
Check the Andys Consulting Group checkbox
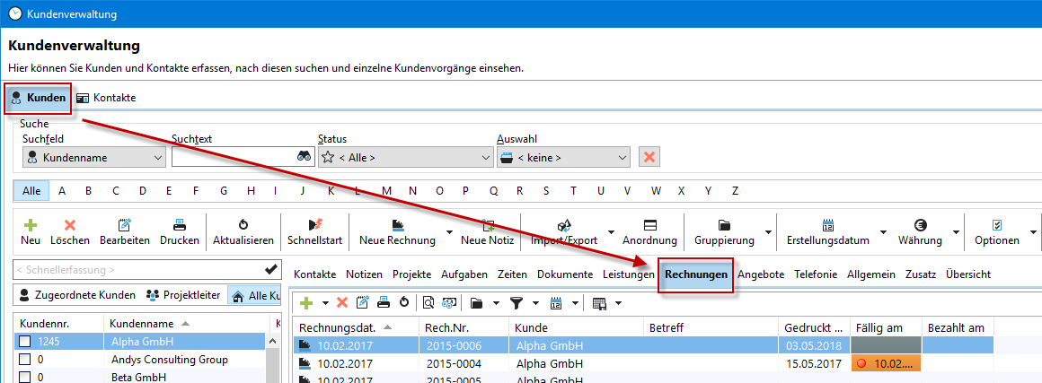(25, 360)
